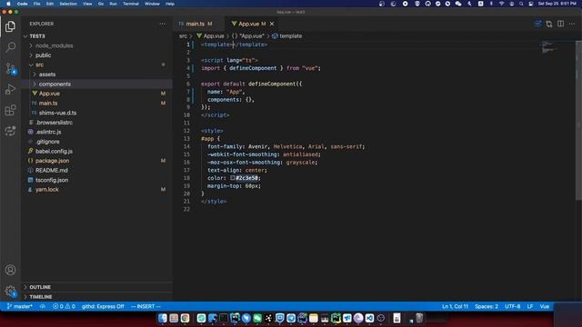Open editor More Actions ellipsis
Image resolution: width=582 pixels, height=327 pixels.
(x=572, y=24)
